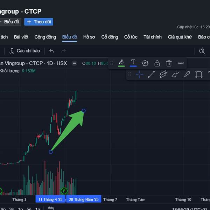Change text color using T icon
210x210 pixels.
coord(133,63)
